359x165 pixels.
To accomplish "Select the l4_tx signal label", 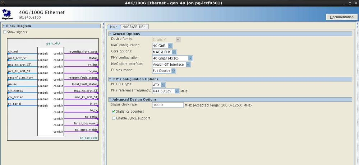I will coord(94,110).
